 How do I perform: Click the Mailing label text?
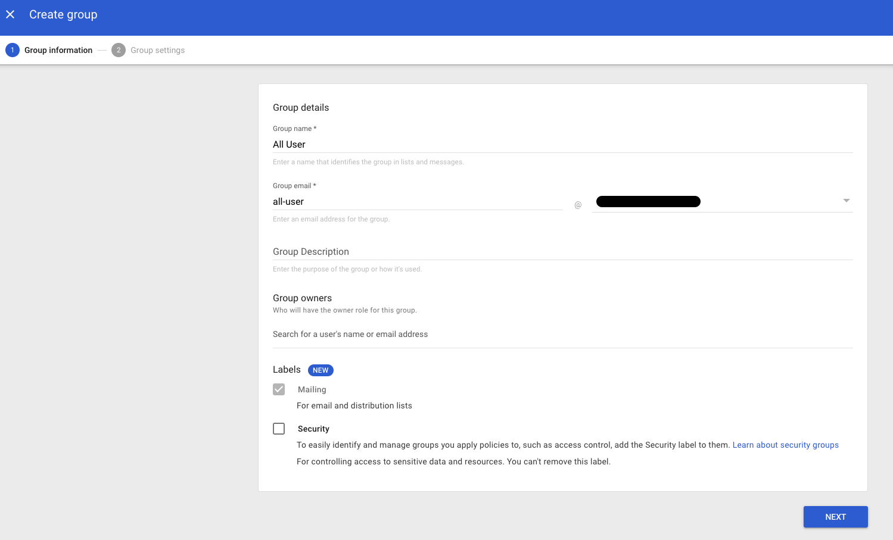(x=312, y=389)
